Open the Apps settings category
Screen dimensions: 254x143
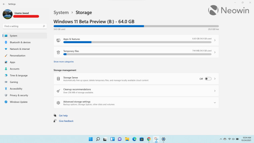click(25, 62)
